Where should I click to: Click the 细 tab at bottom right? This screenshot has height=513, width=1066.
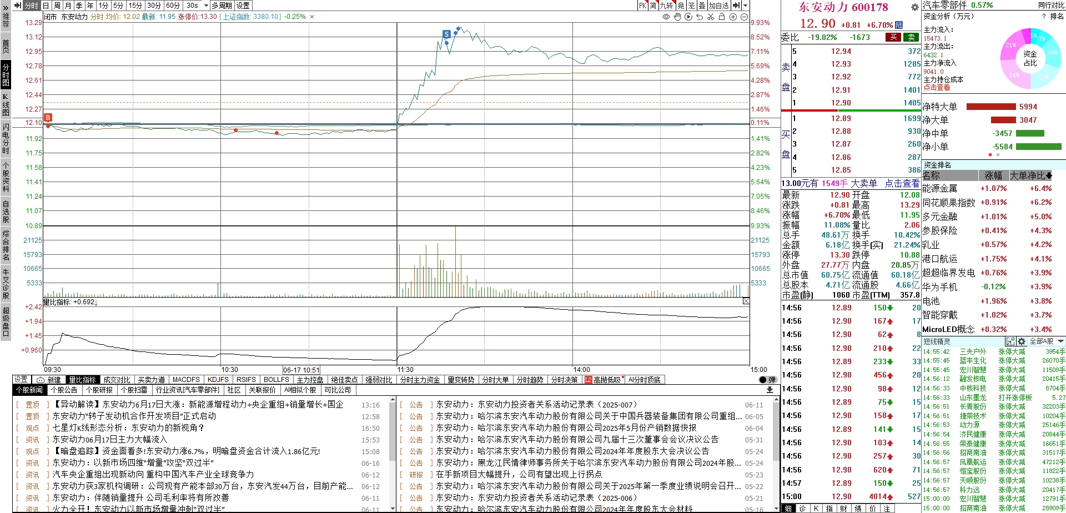(788, 509)
